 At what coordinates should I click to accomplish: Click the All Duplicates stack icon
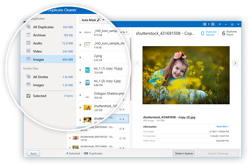pos(28,27)
